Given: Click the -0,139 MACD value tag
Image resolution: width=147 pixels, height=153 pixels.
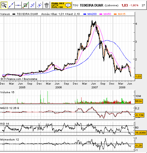Looking at the screenshot, I should (139, 115).
